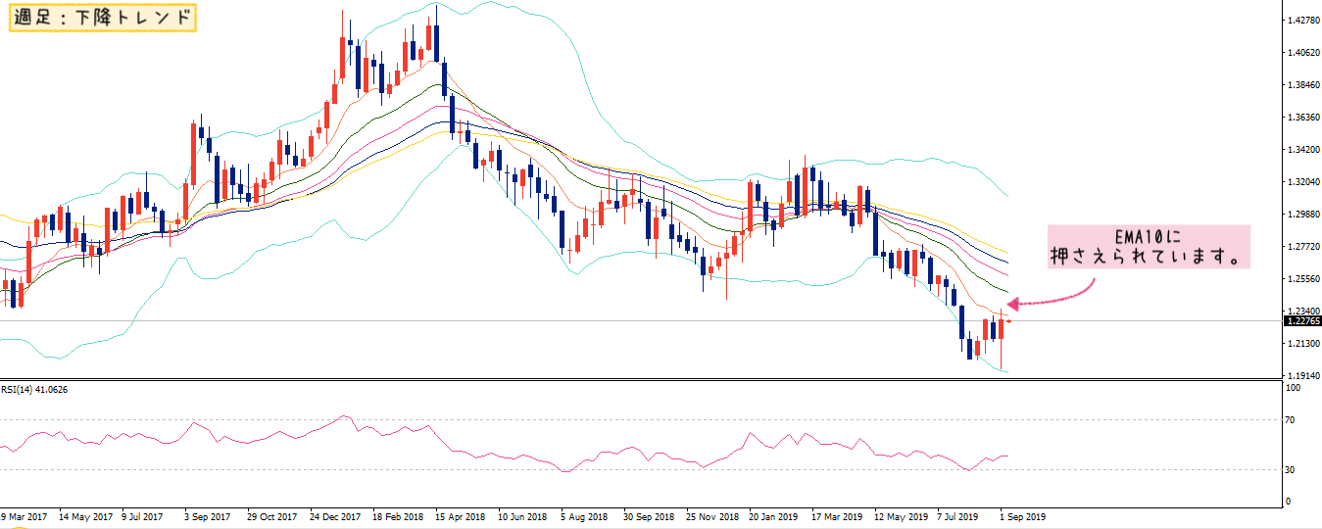This screenshot has height=529, width=1322.
Task: Click the 12 May 2019 date label
Action: coord(901,515)
